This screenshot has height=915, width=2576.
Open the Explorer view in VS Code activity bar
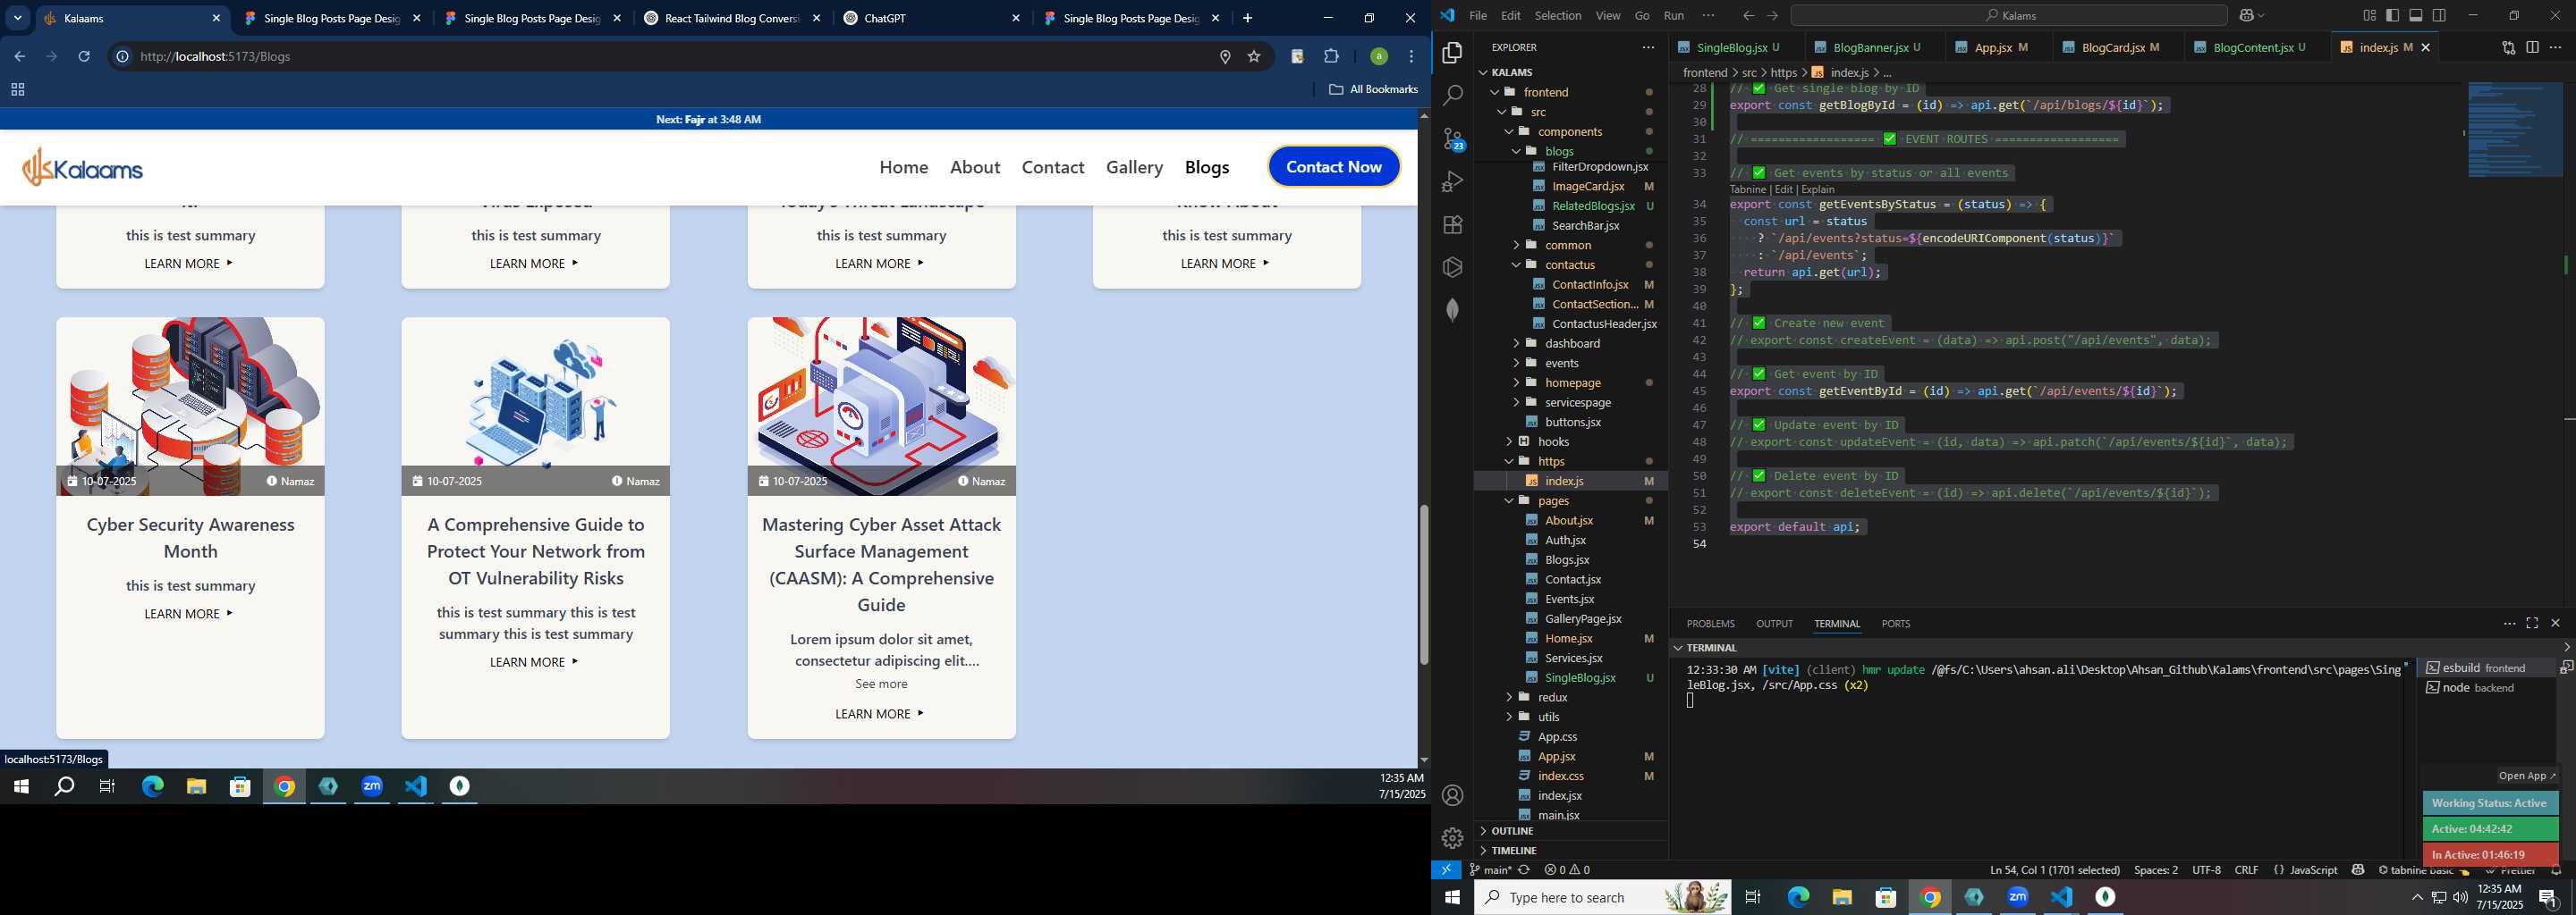1452,53
